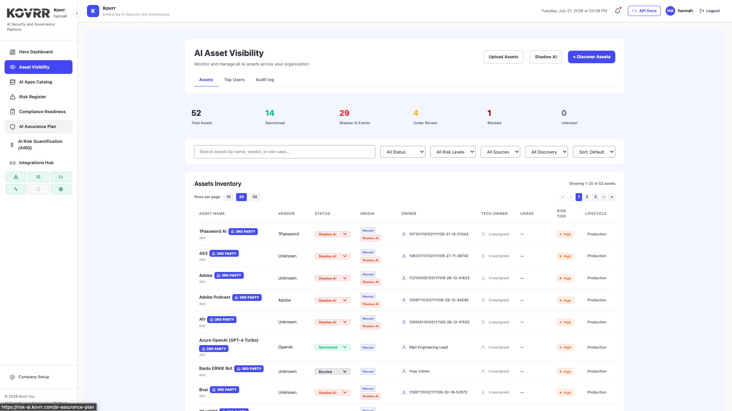The width and height of the screenshot is (732, 411).
Task: Click the blue K Kovrr logo tile
Action: (93, 11)
